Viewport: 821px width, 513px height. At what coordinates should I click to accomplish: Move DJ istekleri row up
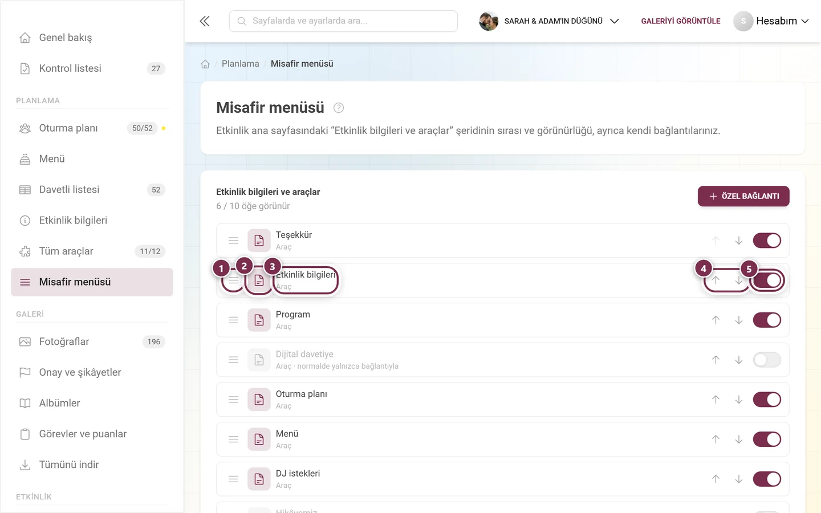716,479
